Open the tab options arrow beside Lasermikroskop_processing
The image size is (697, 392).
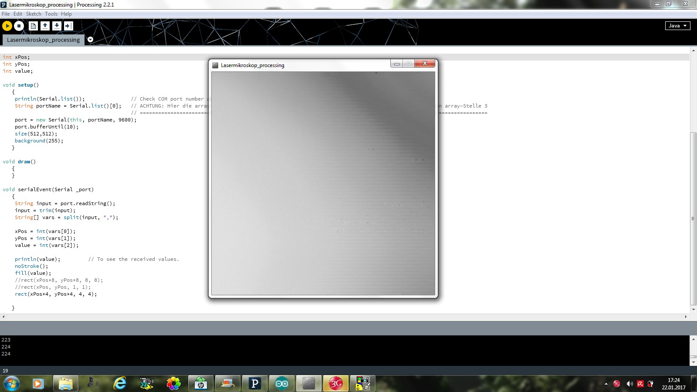90,40
